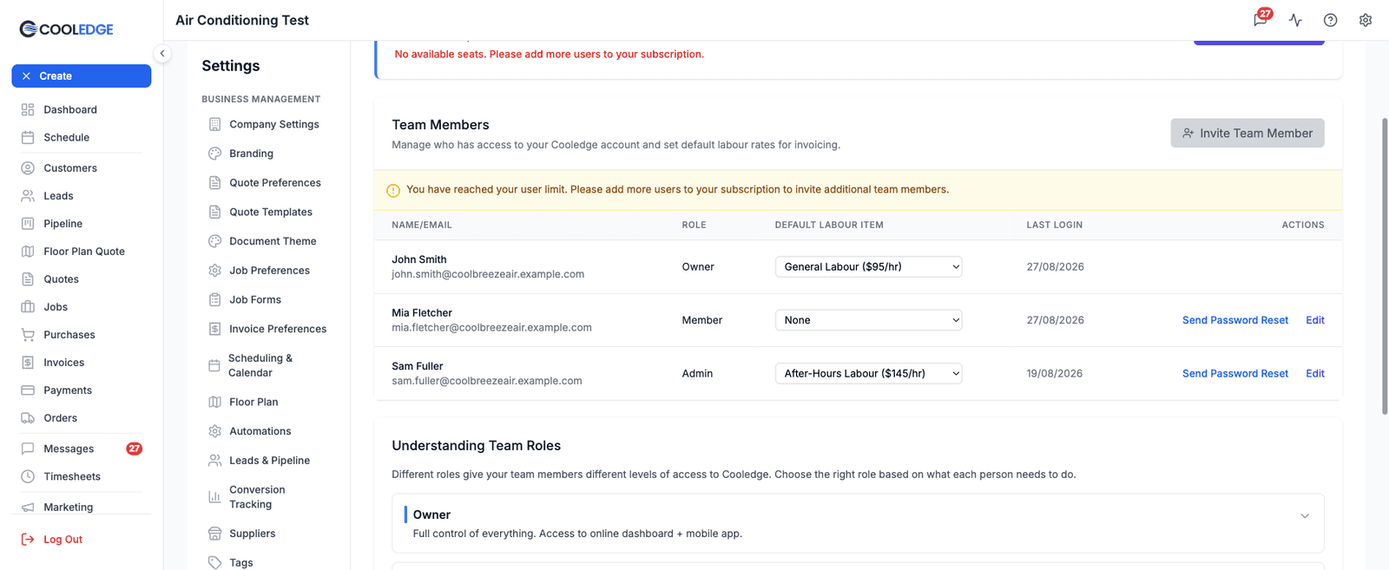Click the Job Preferences gear icon
The height and width of the screenshot is (570, 1389).
tap(214, 270)
